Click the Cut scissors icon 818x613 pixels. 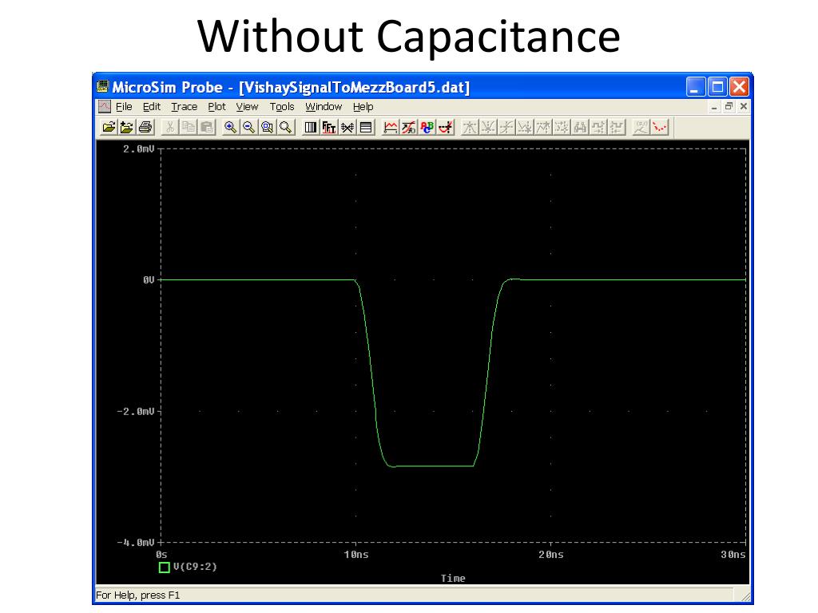tap(169, 127)
